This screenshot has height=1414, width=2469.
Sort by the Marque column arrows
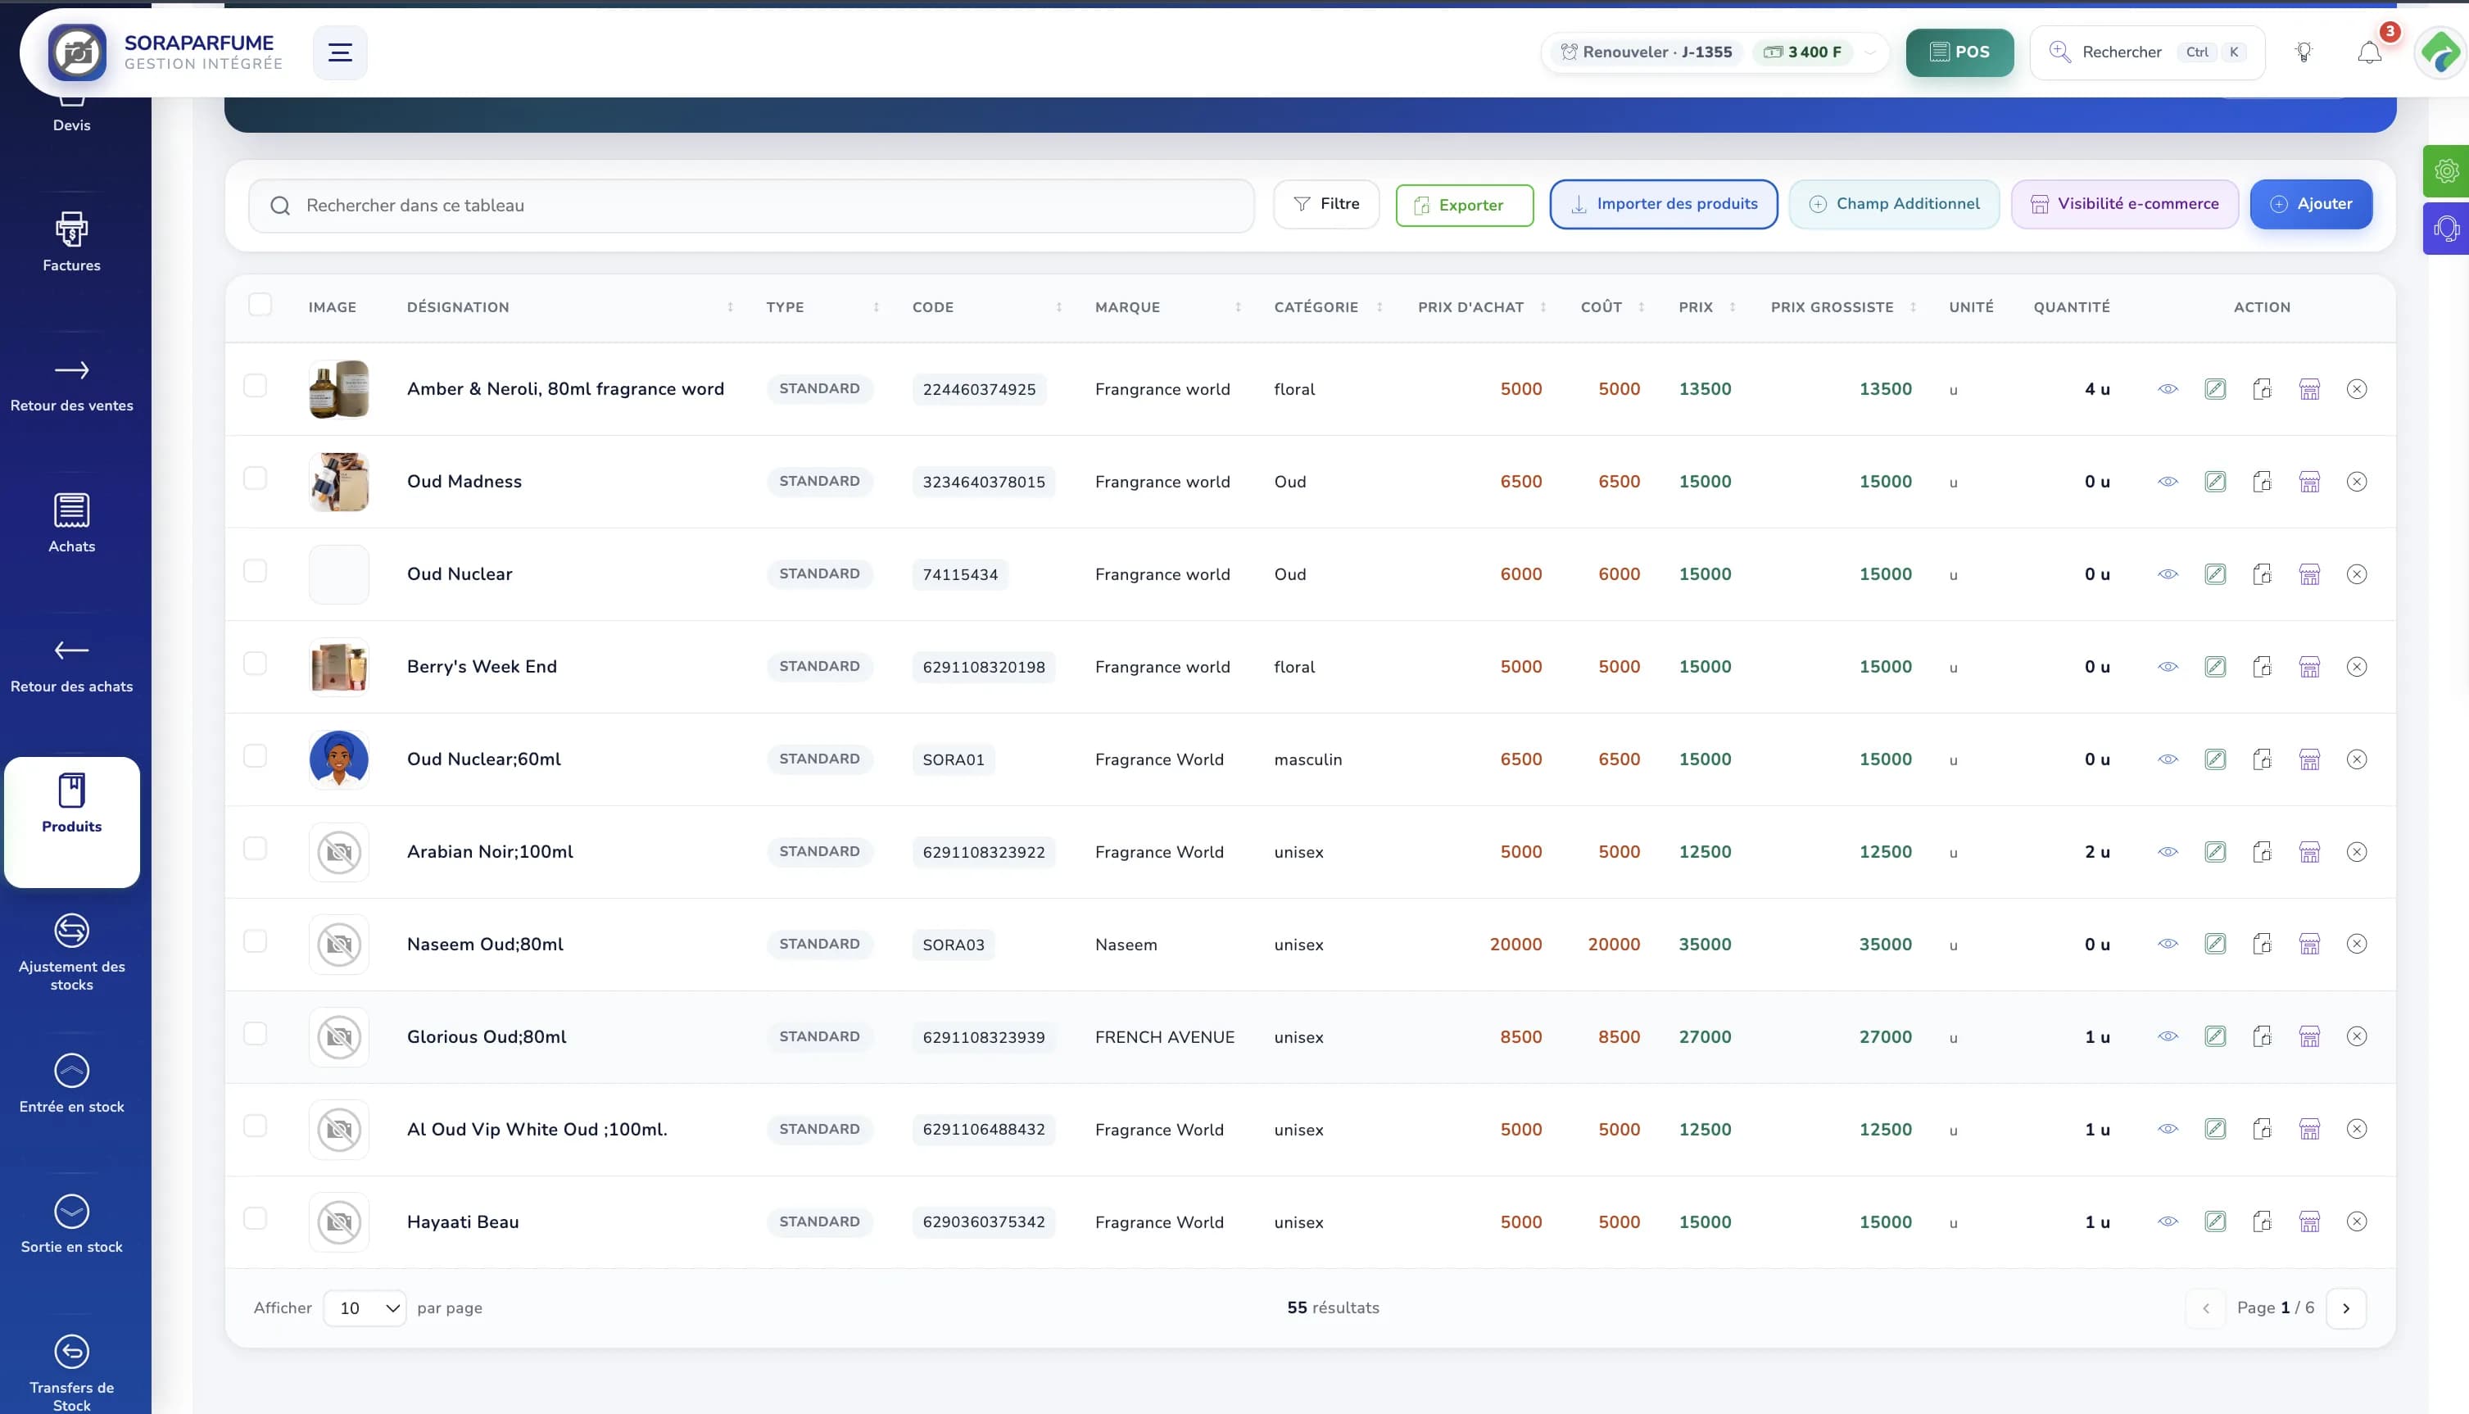coord(1238,308)
